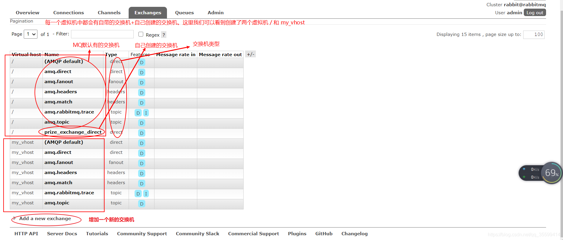
Task: Click the D badge on / amq.headers row
Action: click(x=142, y=93)
